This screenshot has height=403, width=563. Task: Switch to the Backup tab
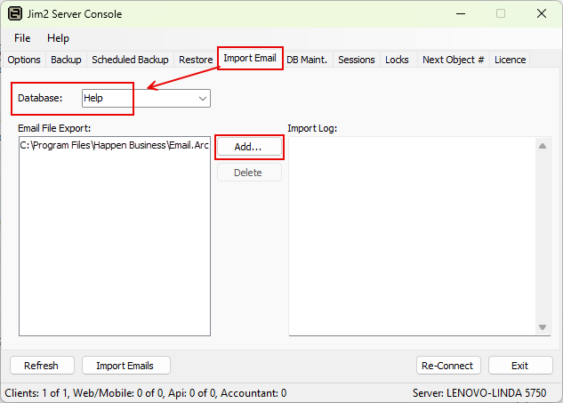click(66, 60)
